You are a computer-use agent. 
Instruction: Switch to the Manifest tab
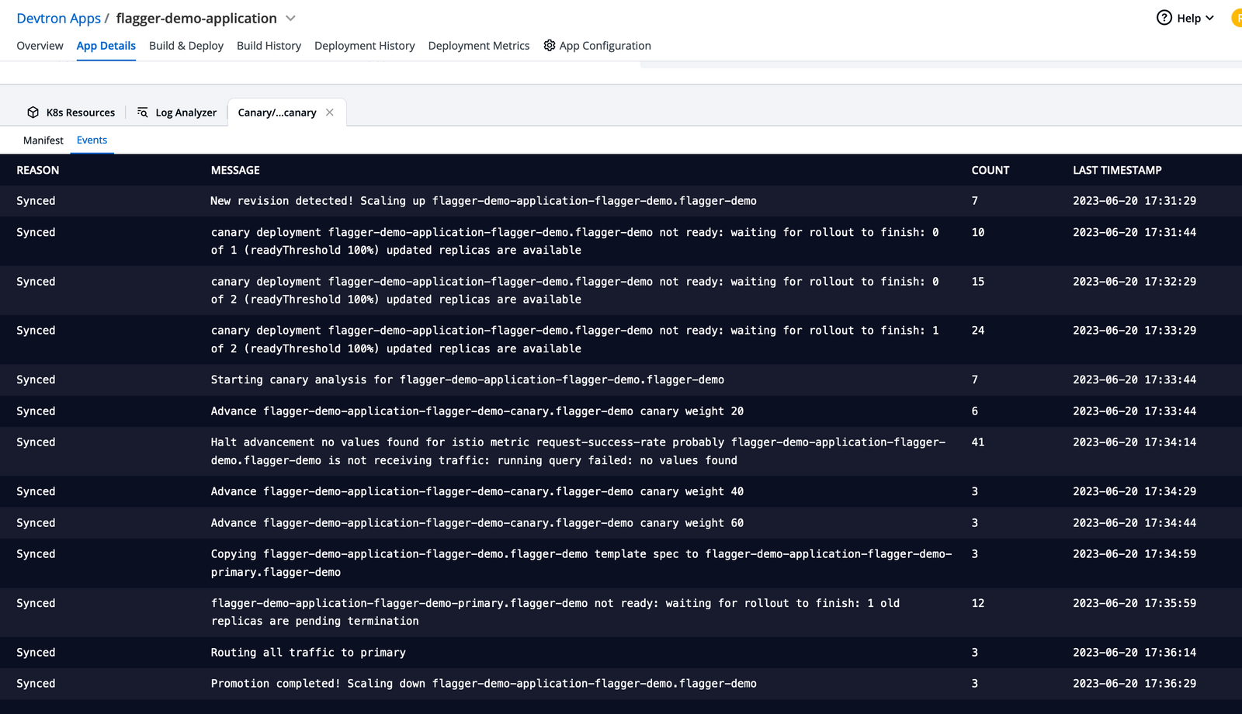[x=43, y=140]
